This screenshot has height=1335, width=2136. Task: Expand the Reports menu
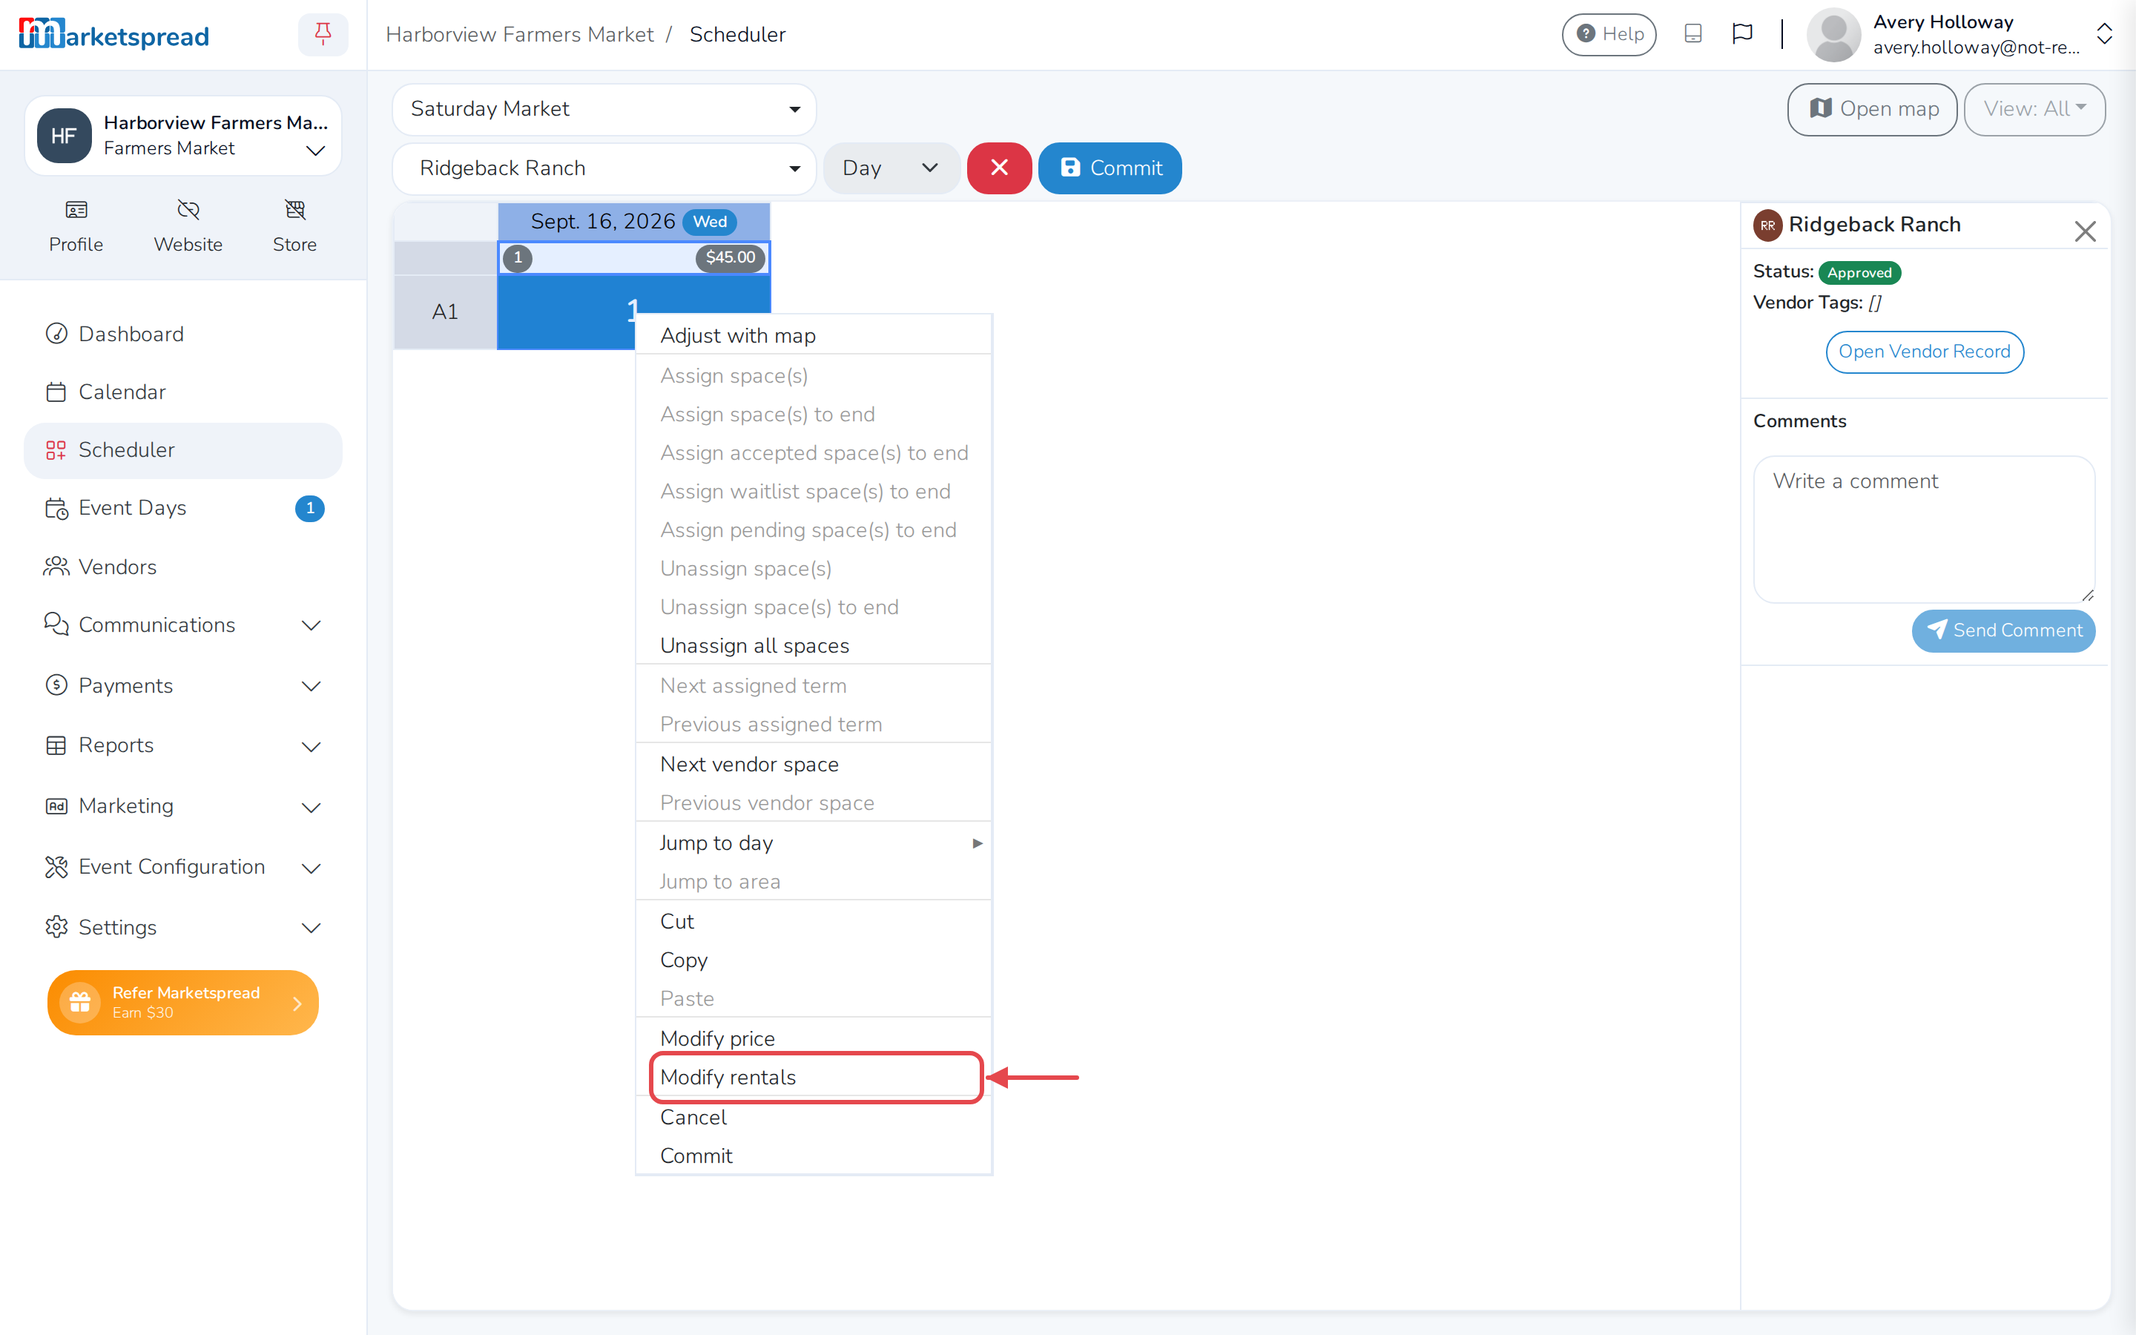click(x=182, y=745)
